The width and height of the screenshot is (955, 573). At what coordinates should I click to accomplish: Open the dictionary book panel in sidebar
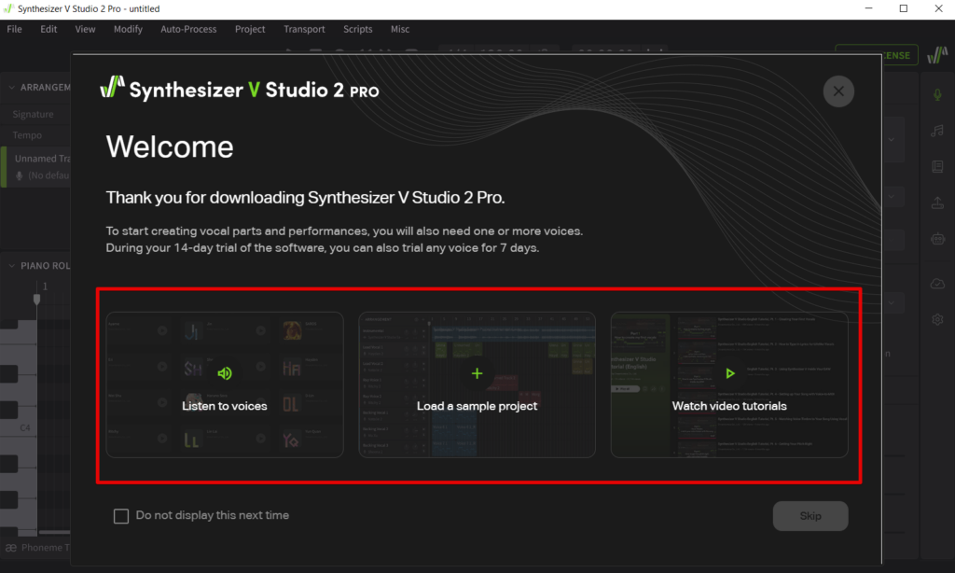coord(937,166)
